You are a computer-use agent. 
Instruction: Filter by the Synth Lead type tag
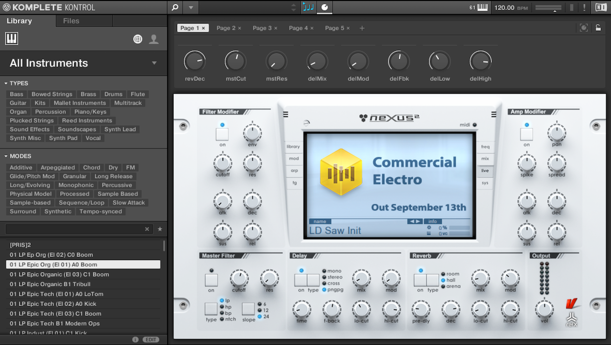pos(120,129)
